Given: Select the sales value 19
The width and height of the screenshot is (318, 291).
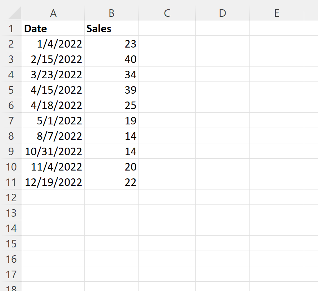Looking at the screenshot, I should (x=112, y=120).
